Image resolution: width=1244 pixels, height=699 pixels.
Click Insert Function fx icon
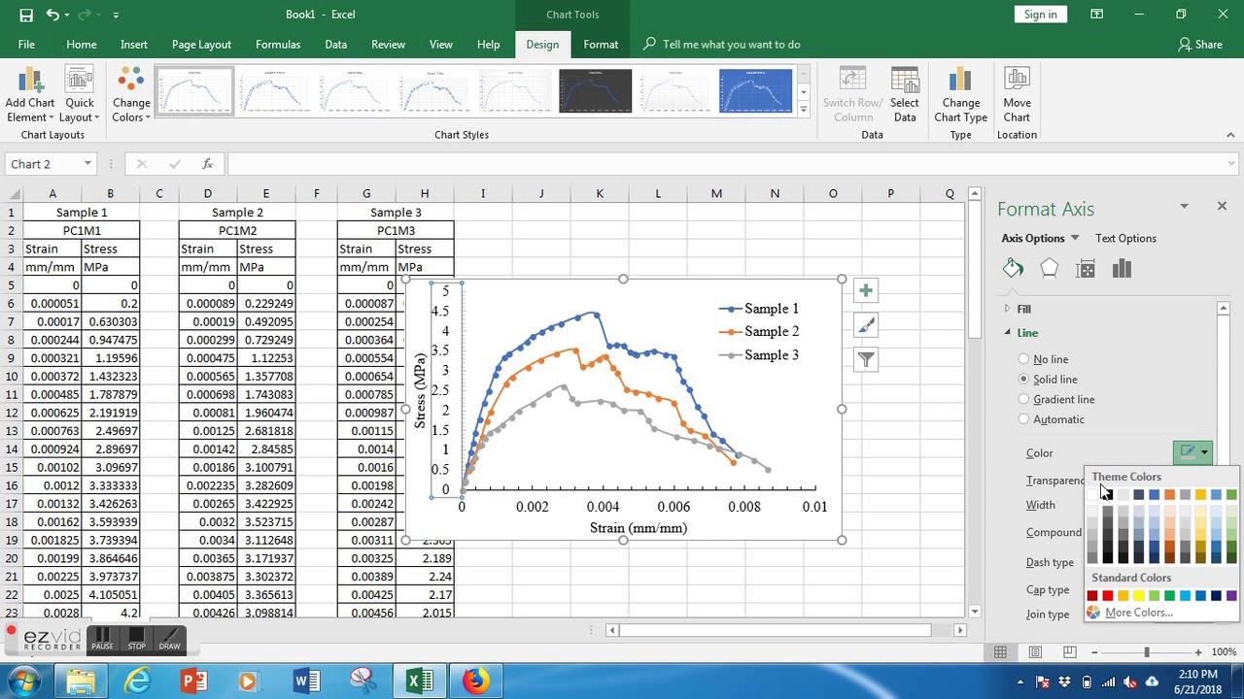coord(208,164)
